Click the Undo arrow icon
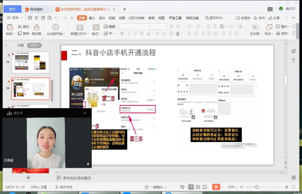This screenshot has width=302, height=194. coord(56,18)
